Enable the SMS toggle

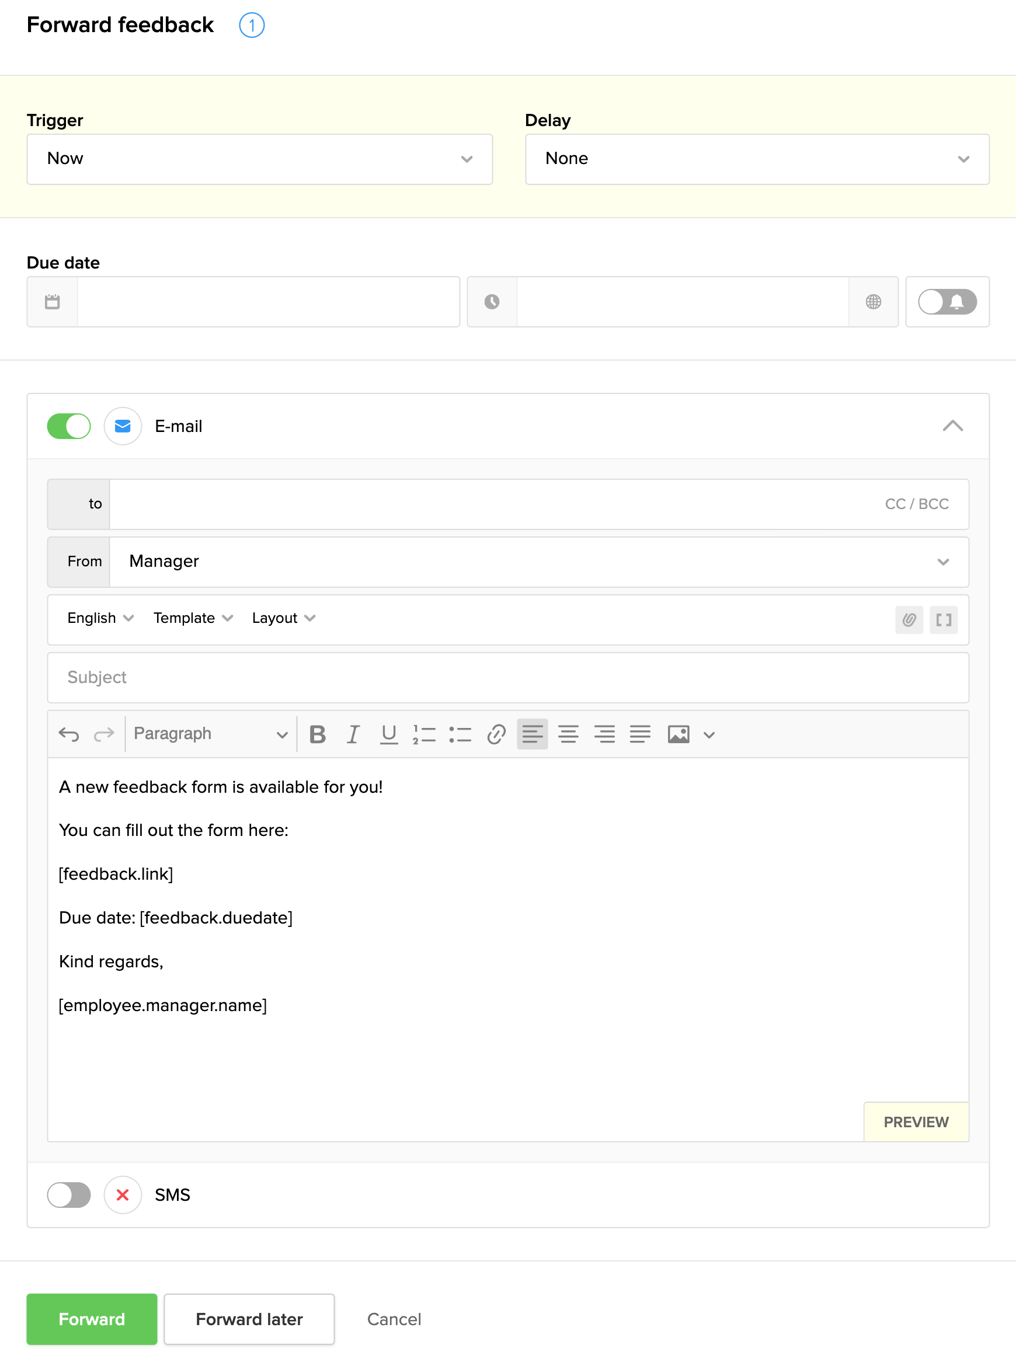[x=69, y=1195]
